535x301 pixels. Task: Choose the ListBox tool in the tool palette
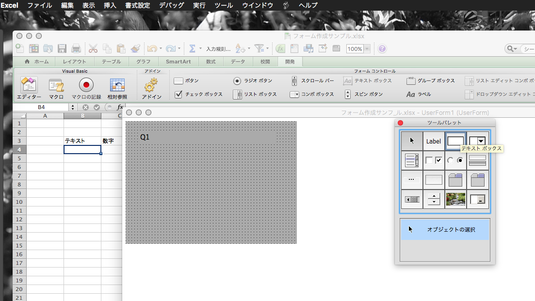tap(412, 160)
